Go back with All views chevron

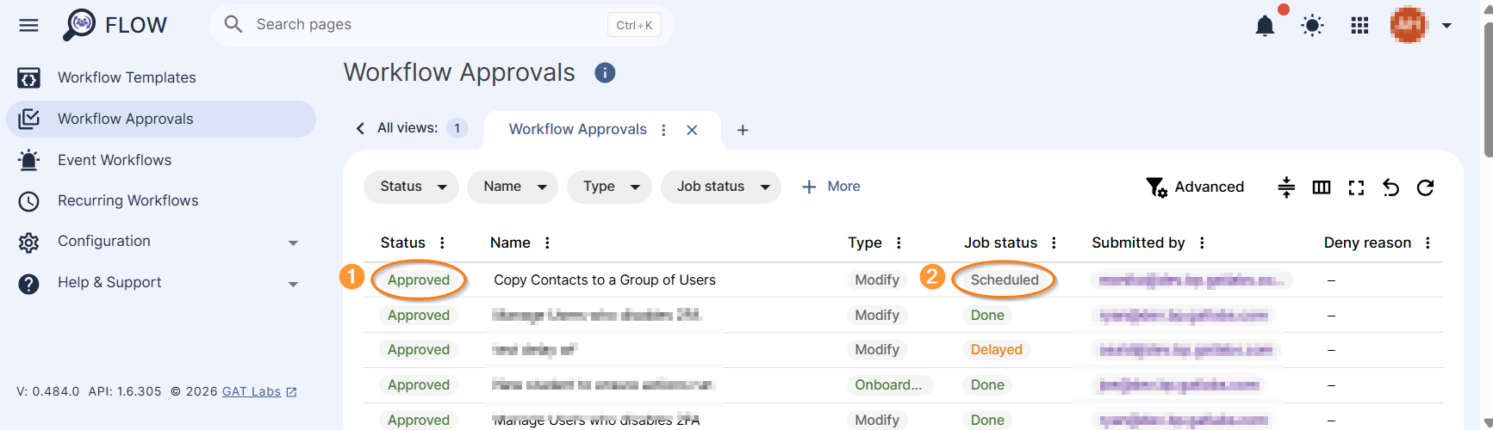click(360, 128)
